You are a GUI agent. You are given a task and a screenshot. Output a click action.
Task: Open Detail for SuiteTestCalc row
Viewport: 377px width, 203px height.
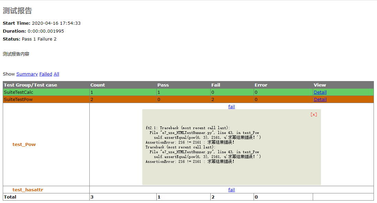click(x=320, y=92)
